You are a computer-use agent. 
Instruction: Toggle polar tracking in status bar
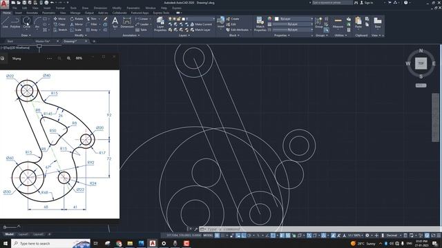point(249,236)
